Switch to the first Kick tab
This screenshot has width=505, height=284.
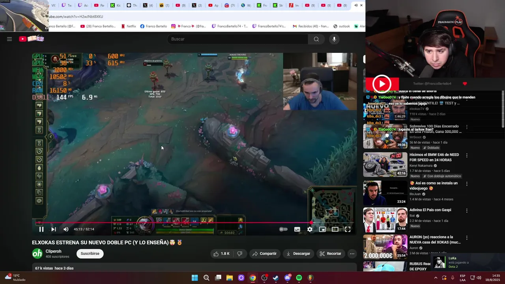point(116,6)
